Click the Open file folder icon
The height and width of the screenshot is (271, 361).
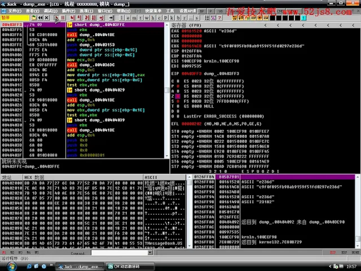coord(34,18)
